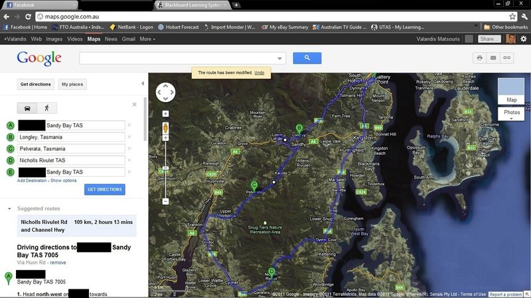
Task: Remove the Via Huon Rd waypoint
Action: pyautogui.click(x=58, y=262)
